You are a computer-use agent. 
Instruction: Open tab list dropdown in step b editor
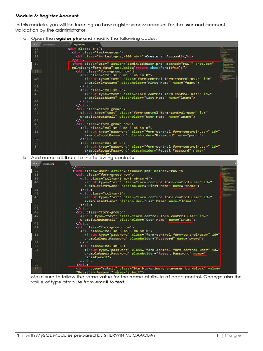pos(235,164)
